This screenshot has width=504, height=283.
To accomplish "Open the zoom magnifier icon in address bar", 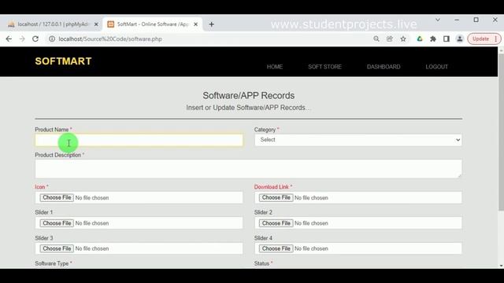I will click(x=376, y=39).
